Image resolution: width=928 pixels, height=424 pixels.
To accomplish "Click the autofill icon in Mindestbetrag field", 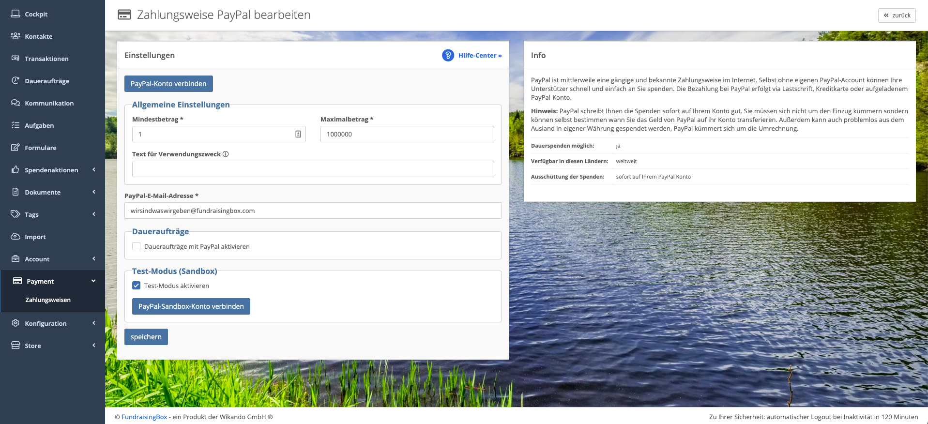I will (298, 134).
